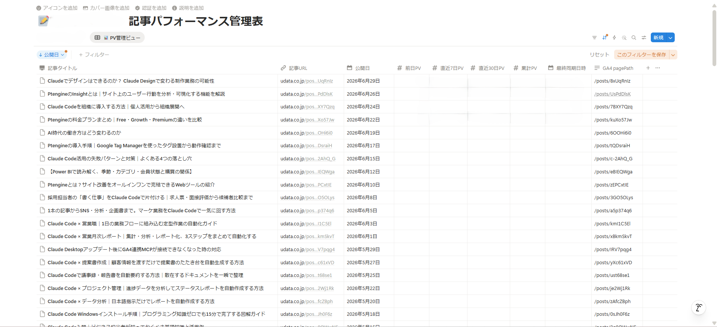Expand the dropdown arrow next to 新規
The height and width of the screenshot is (327, 717).
[671, 37]
